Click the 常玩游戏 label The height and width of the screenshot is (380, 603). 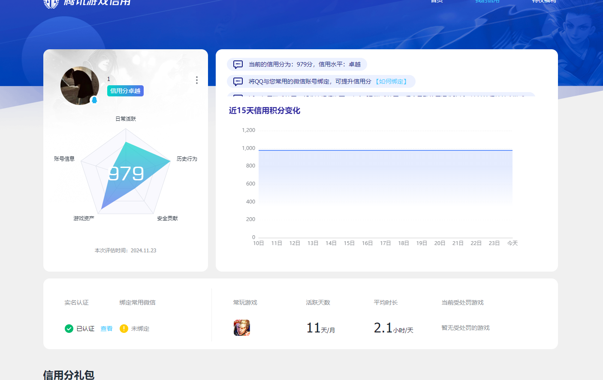245,302
